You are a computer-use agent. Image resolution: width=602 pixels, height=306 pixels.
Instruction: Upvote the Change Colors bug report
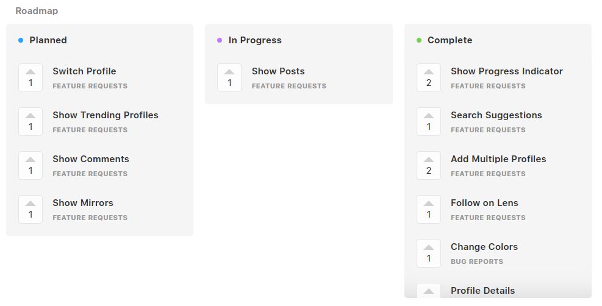[429, 254]
